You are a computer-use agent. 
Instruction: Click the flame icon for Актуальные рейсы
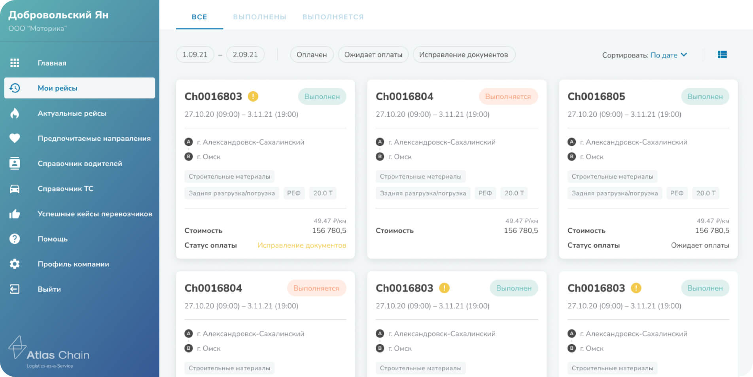point(15,113)
